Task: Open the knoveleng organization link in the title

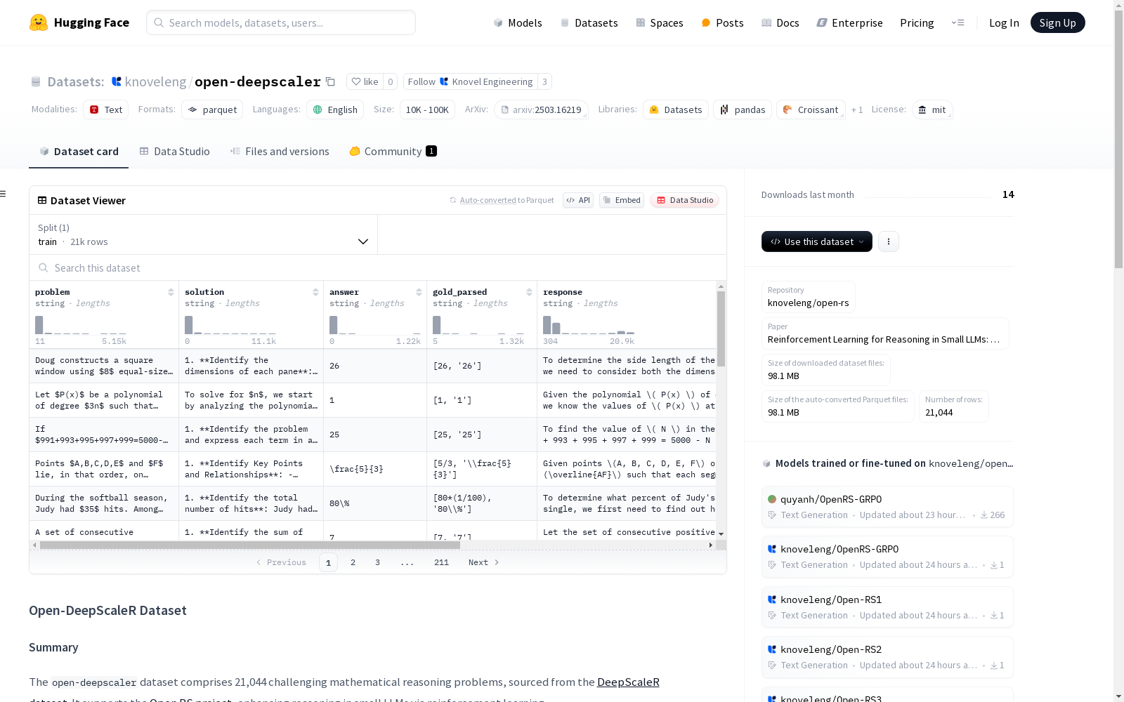Action: (x=155, y=81)
